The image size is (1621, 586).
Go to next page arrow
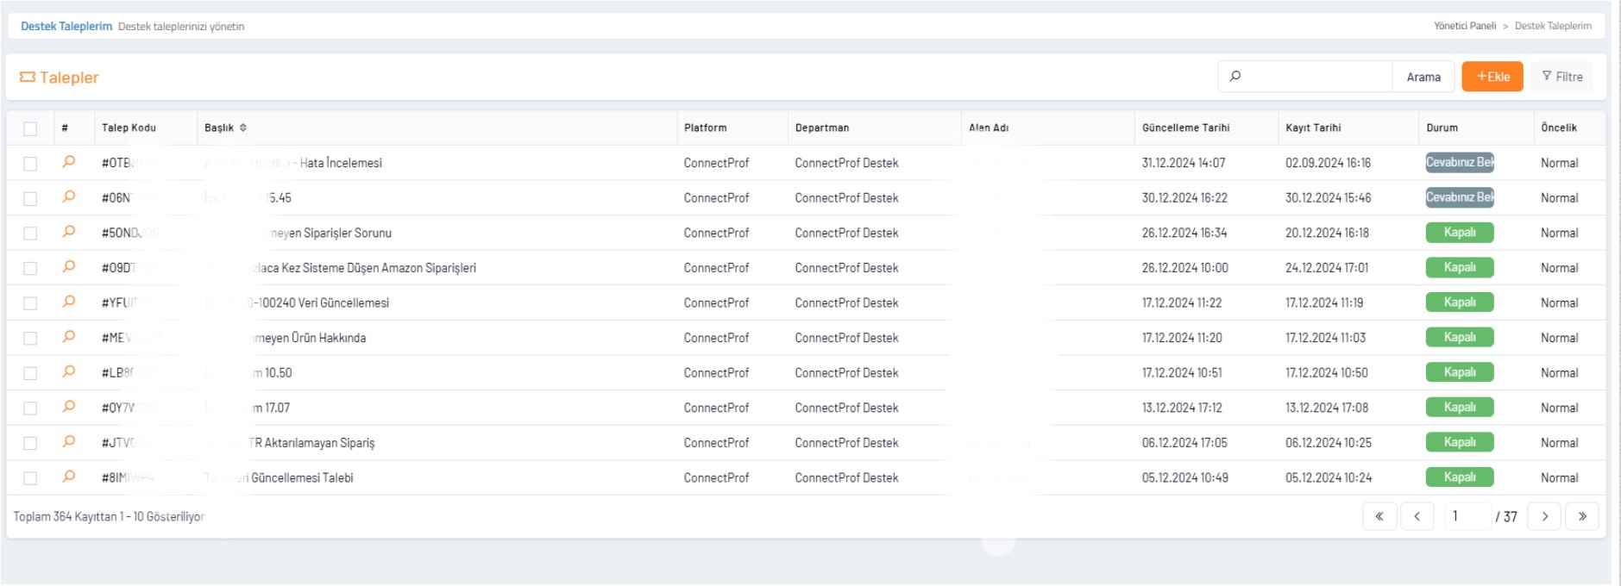point(1544,516)
